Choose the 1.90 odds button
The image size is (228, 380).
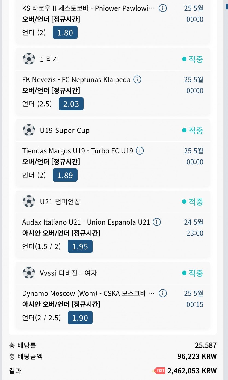click(80, 318)
